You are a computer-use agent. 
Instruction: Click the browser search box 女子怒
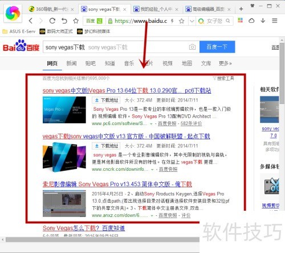coord(214,21)
